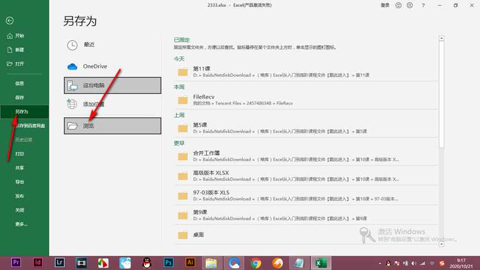Click 登录 to sign in
The image size is (480, 270).
pyautogui.click(x=385, y=5)
